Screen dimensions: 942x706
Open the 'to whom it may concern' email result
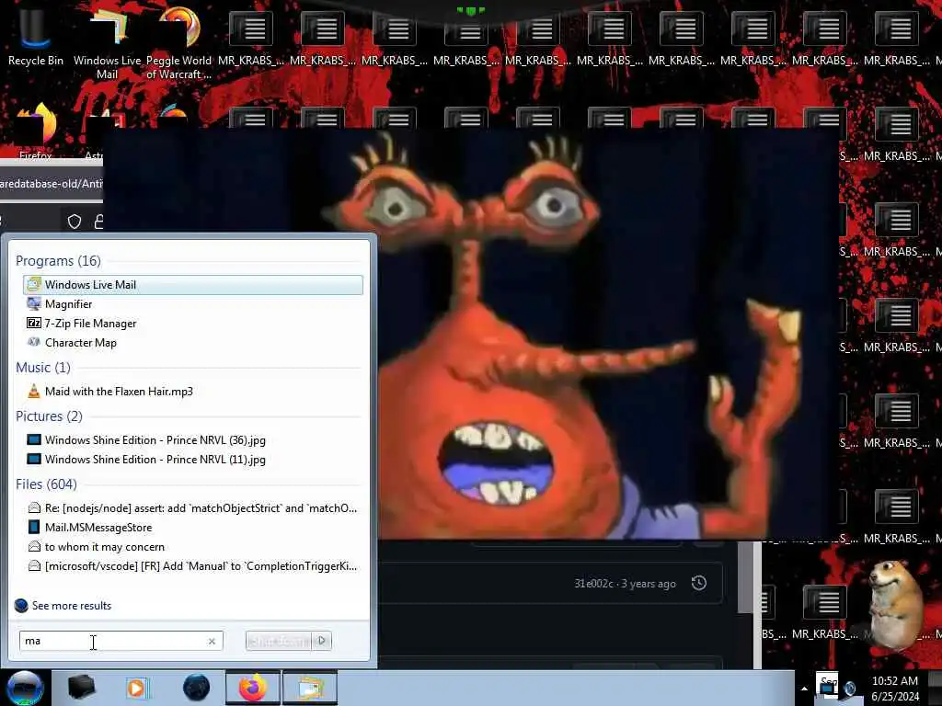coord(193,546)
